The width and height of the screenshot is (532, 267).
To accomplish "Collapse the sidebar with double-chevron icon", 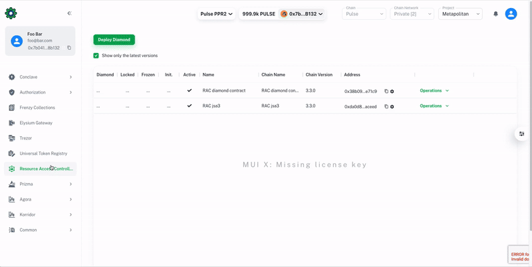I will 69,13.
